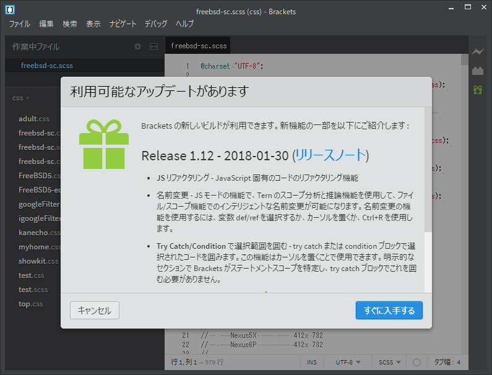Click editor vertical scrollbar thumb
Image resolution: width=492 pixels, height=375 pixels.
(464, 59)
